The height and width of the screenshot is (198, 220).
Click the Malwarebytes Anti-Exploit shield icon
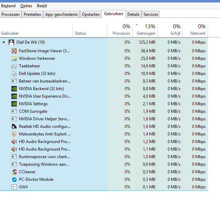14,134
